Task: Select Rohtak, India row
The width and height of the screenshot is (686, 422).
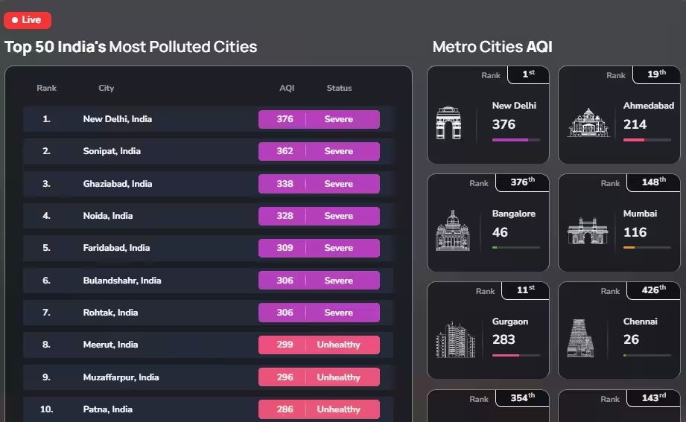Action: click(x=209, y=313)
